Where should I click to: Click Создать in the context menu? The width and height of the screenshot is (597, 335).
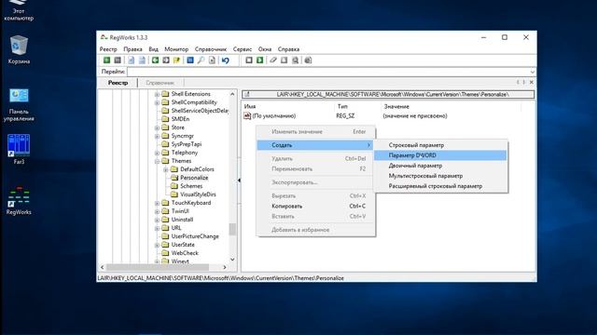tap(315, 145)
